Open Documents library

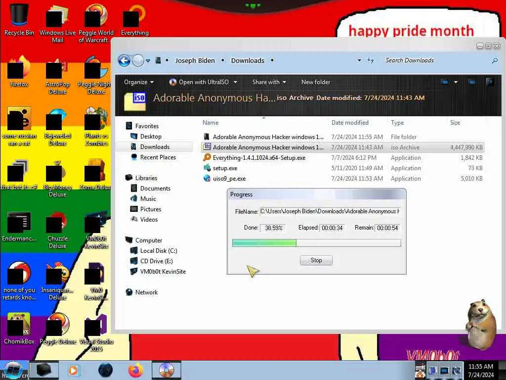[155, 189]
